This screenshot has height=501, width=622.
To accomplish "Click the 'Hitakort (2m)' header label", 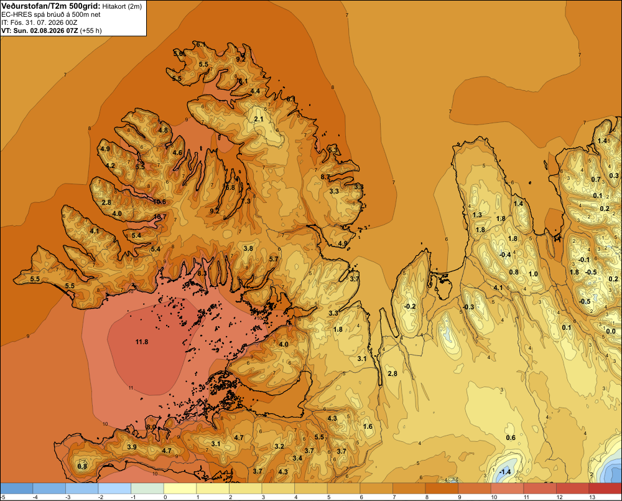I will tap(122, 6).
